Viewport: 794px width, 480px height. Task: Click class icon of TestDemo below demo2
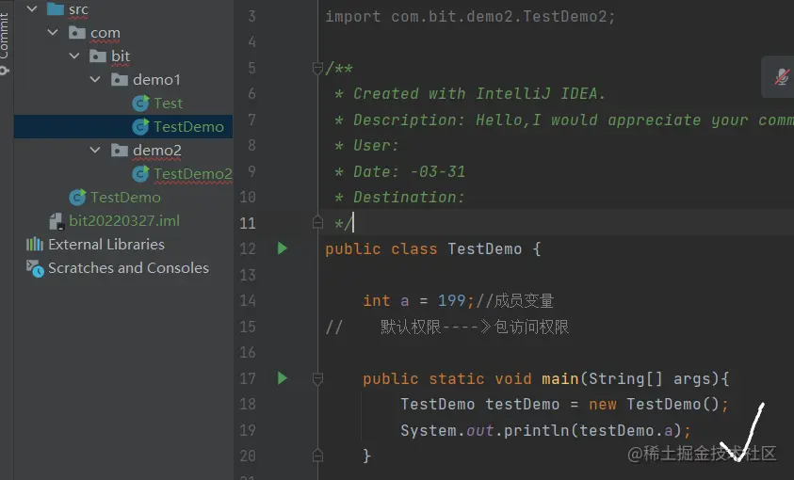77,198
